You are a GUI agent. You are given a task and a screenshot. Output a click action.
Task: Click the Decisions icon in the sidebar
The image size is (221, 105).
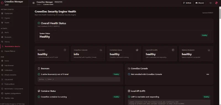click(x=2, y=37)
